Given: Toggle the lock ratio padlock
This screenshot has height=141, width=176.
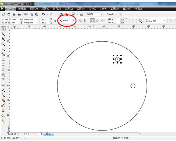Looking at the screenshot, I should tap(55, 21).
